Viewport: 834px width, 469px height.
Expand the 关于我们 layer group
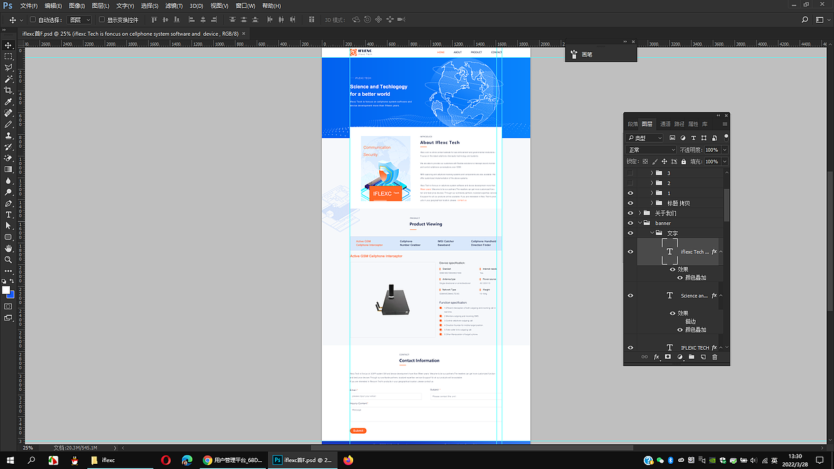[640, 213]
